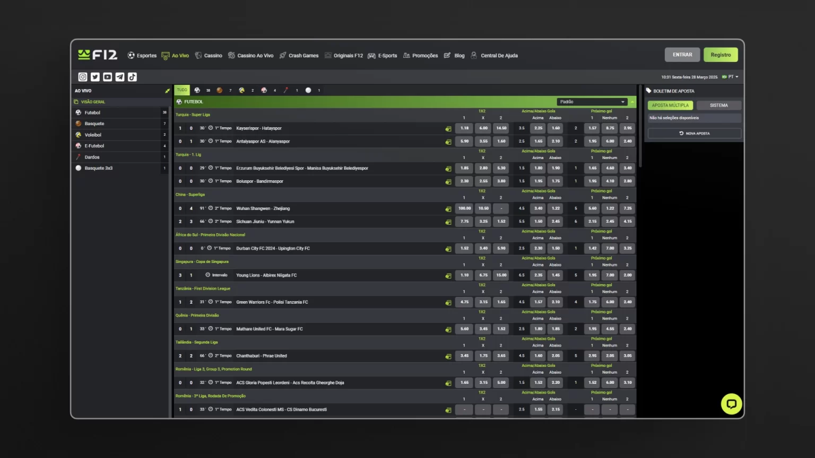Image resolution: width=815 pixels, height=458 pixels.
Task: Open the PT language selector
Action: tap(730, 77)
